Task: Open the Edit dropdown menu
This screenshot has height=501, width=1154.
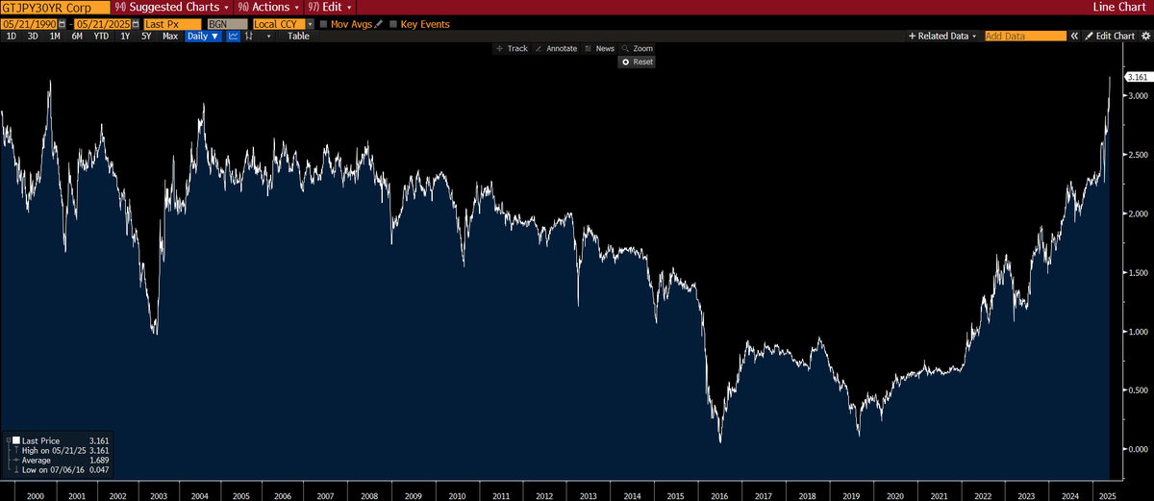Action: (x=329, y=7)
